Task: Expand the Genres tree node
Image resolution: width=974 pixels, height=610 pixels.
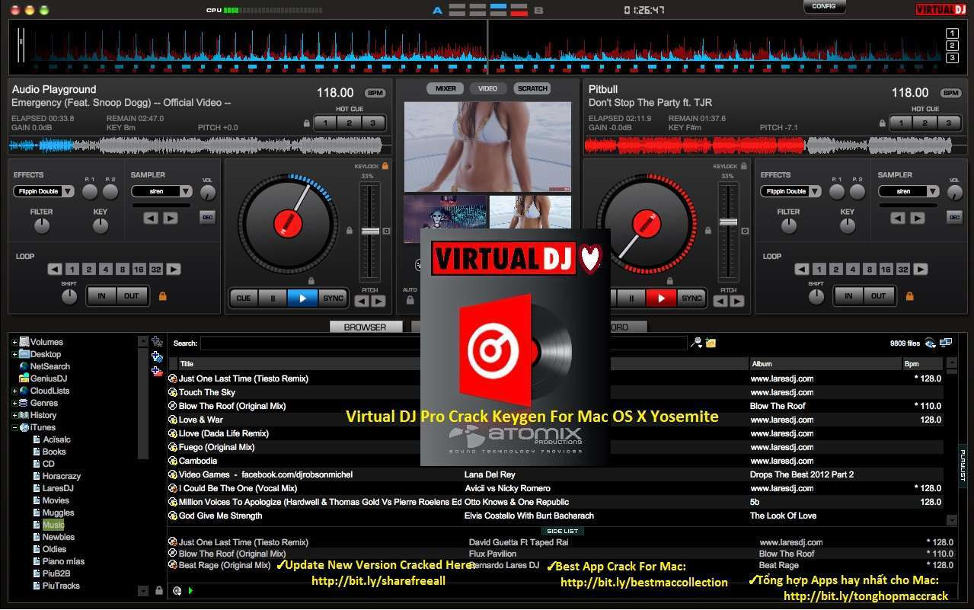Action: point(14,403)
